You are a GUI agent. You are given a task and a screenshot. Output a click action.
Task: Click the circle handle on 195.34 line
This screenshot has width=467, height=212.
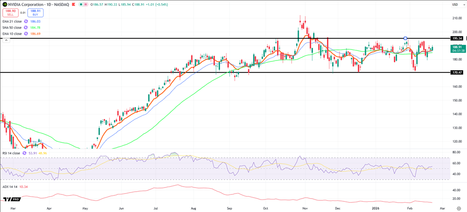click(x=405, y=38)
